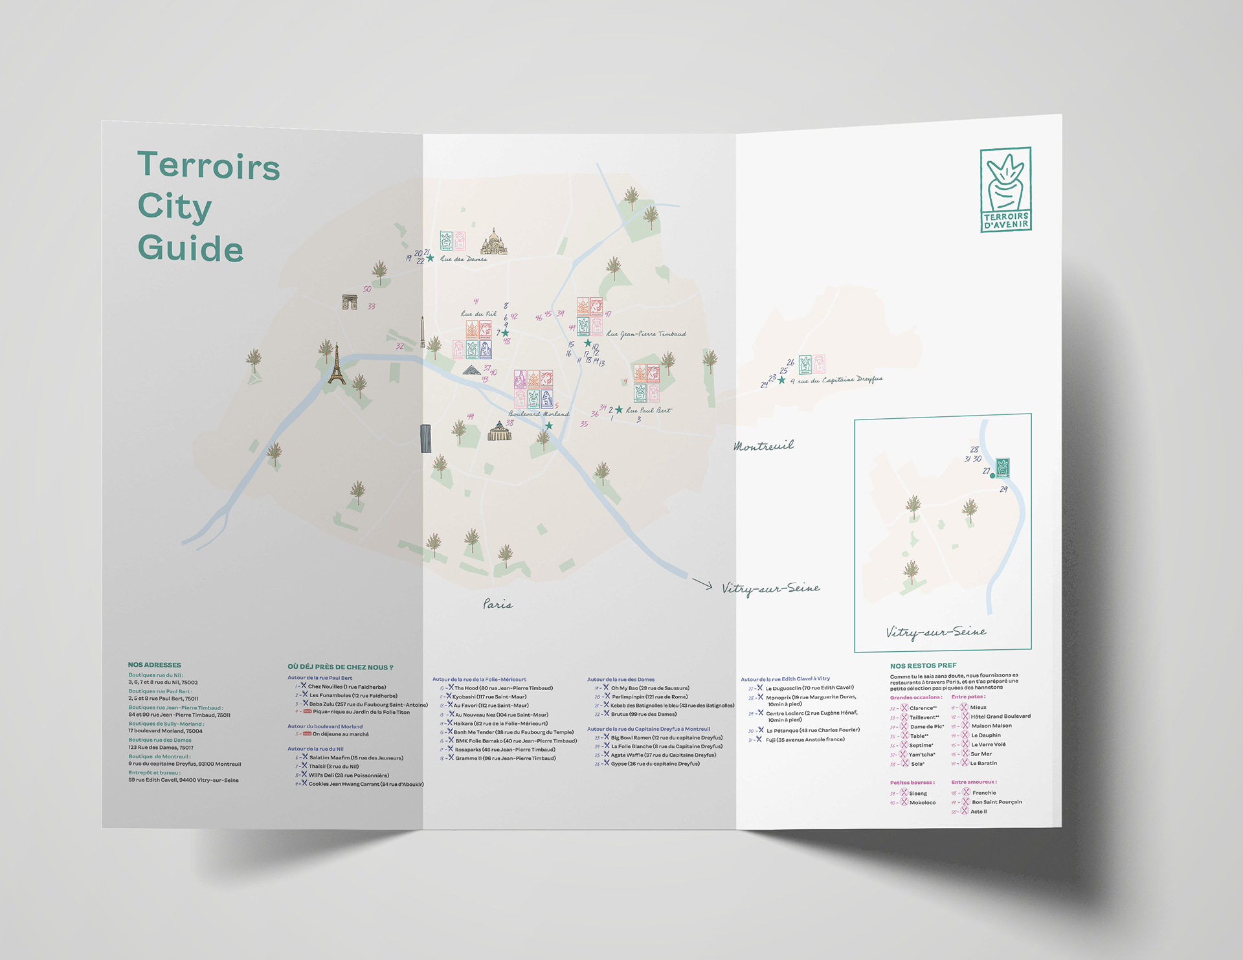This screenshot has width=1243, height=960.
Task: Click 'Autour de la rue de la Folie-Méricourt' subheading
Action: (x=479, y=680)
